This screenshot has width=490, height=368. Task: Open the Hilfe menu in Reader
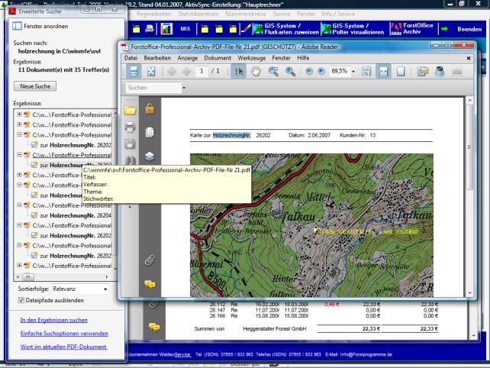303,58
